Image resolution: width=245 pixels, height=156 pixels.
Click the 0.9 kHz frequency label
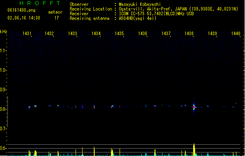point(3,90)
